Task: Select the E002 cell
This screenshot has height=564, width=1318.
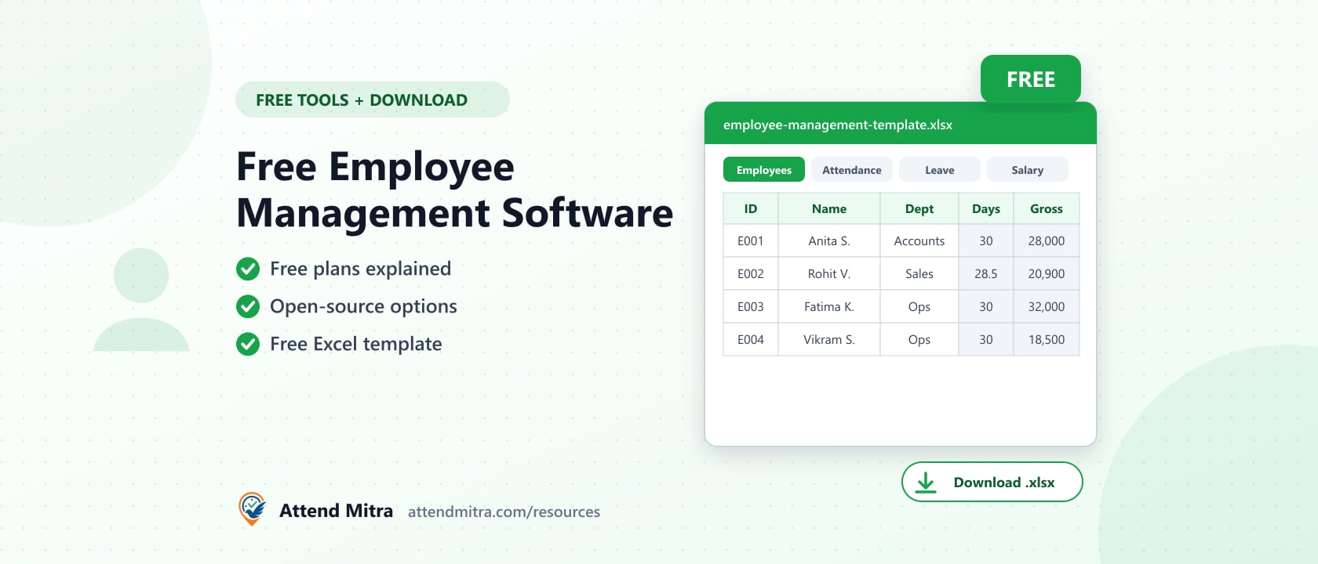Action: [x=751, y=273]
